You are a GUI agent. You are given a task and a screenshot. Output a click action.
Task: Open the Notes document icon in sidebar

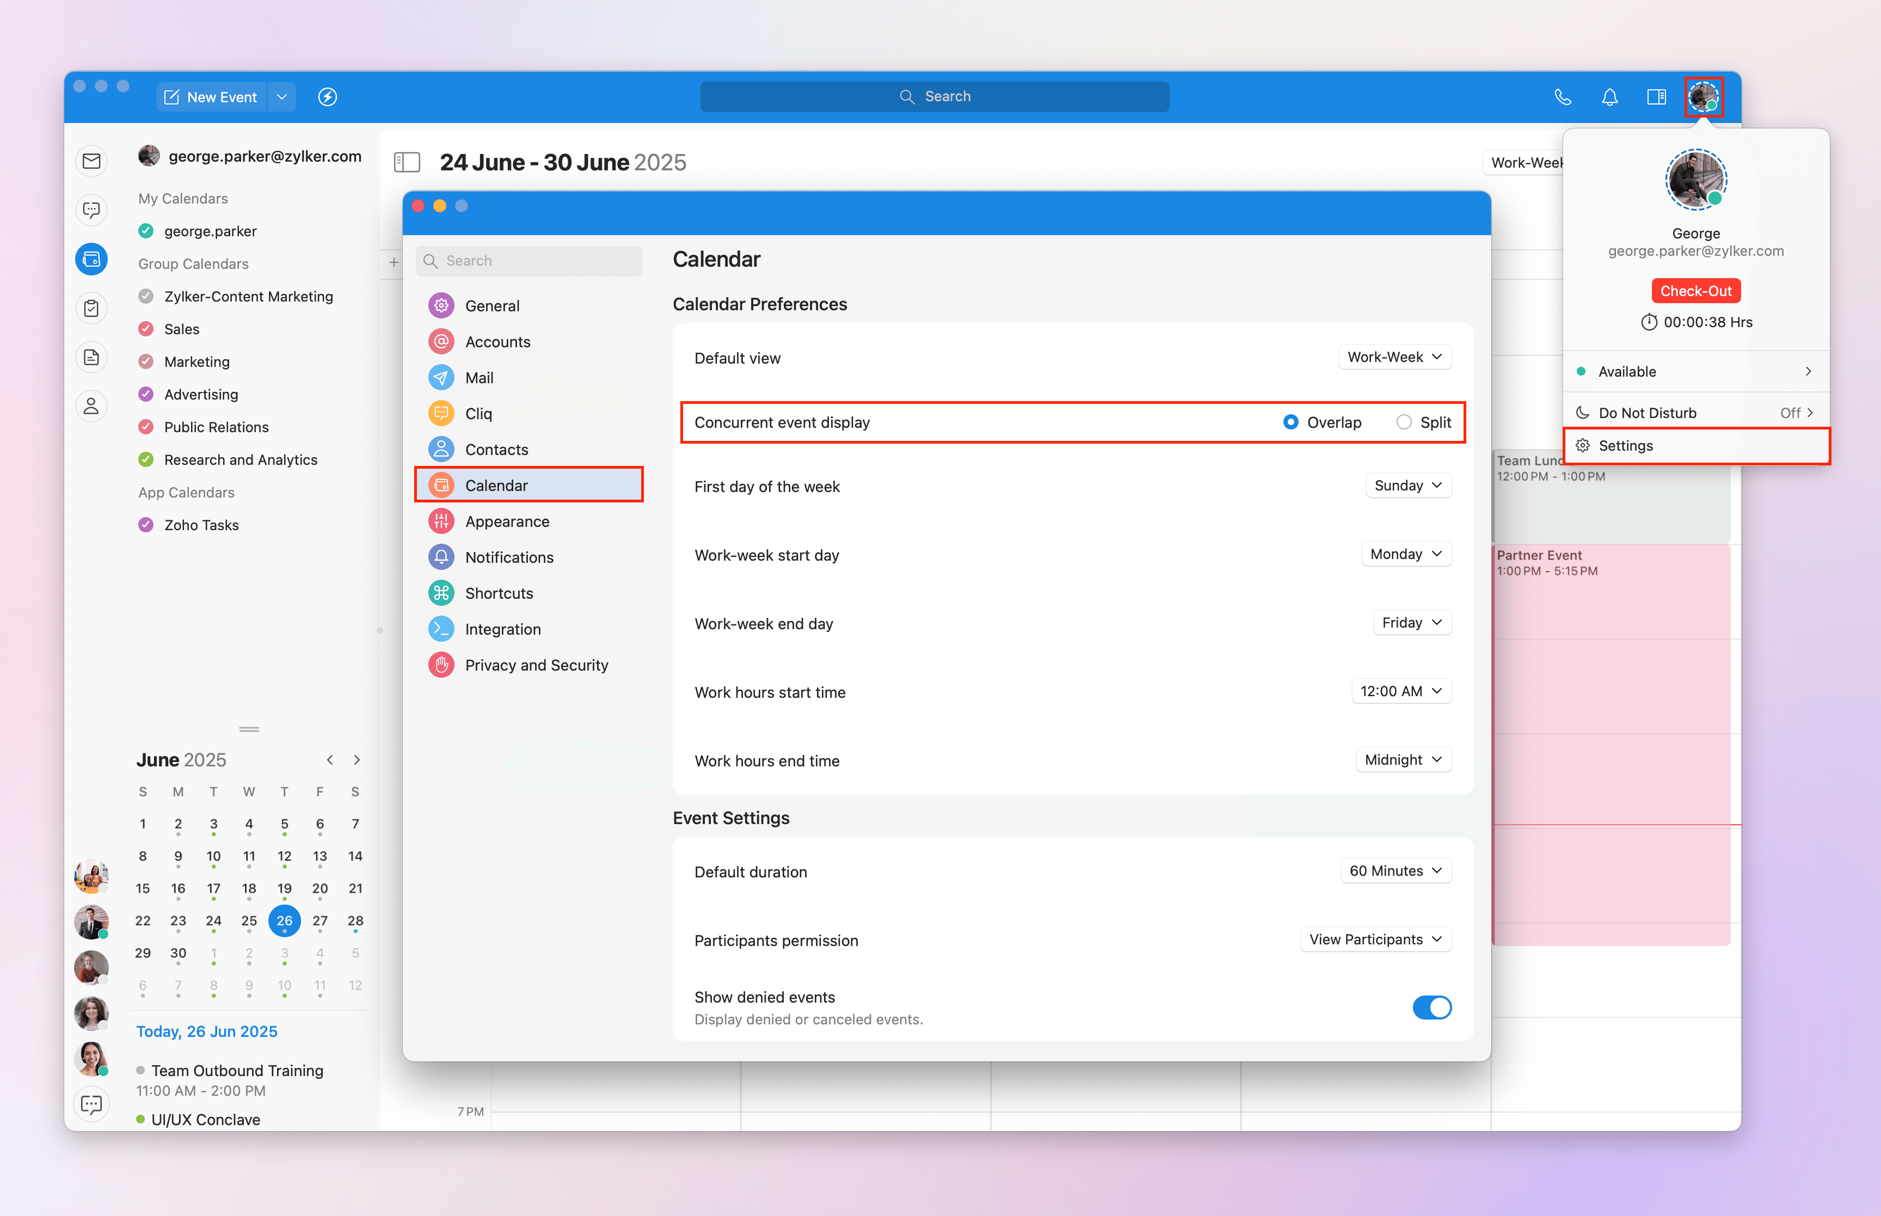pyautogui.click(x=91, y=357)
